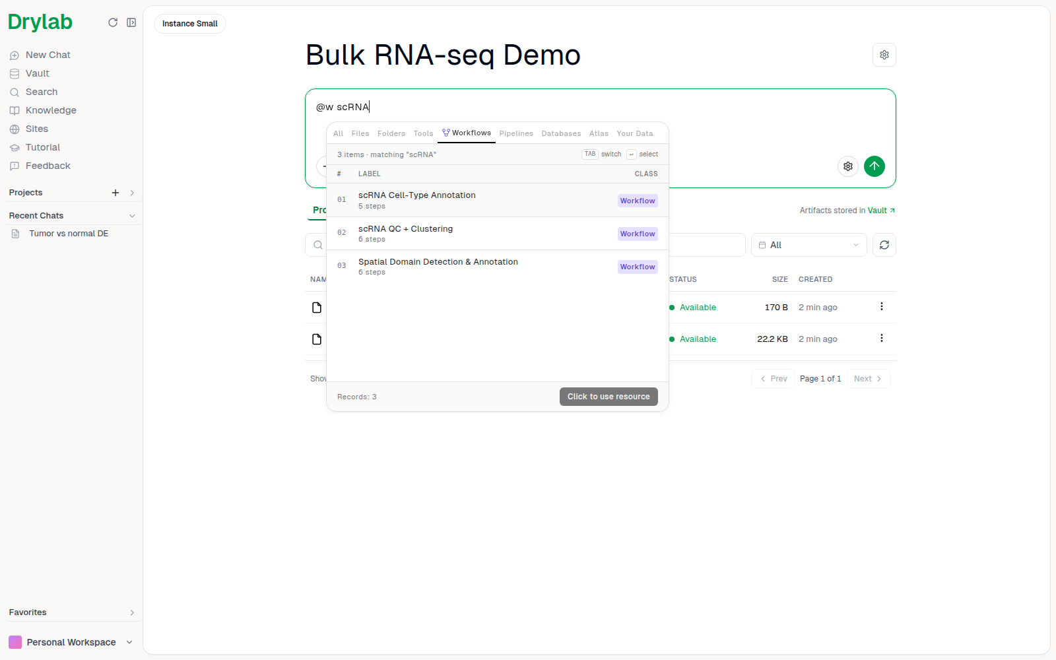The height and width of the screenshot is (660, 1056).
Task: Open the All filter dropdown
Action: tap(808, 245)
